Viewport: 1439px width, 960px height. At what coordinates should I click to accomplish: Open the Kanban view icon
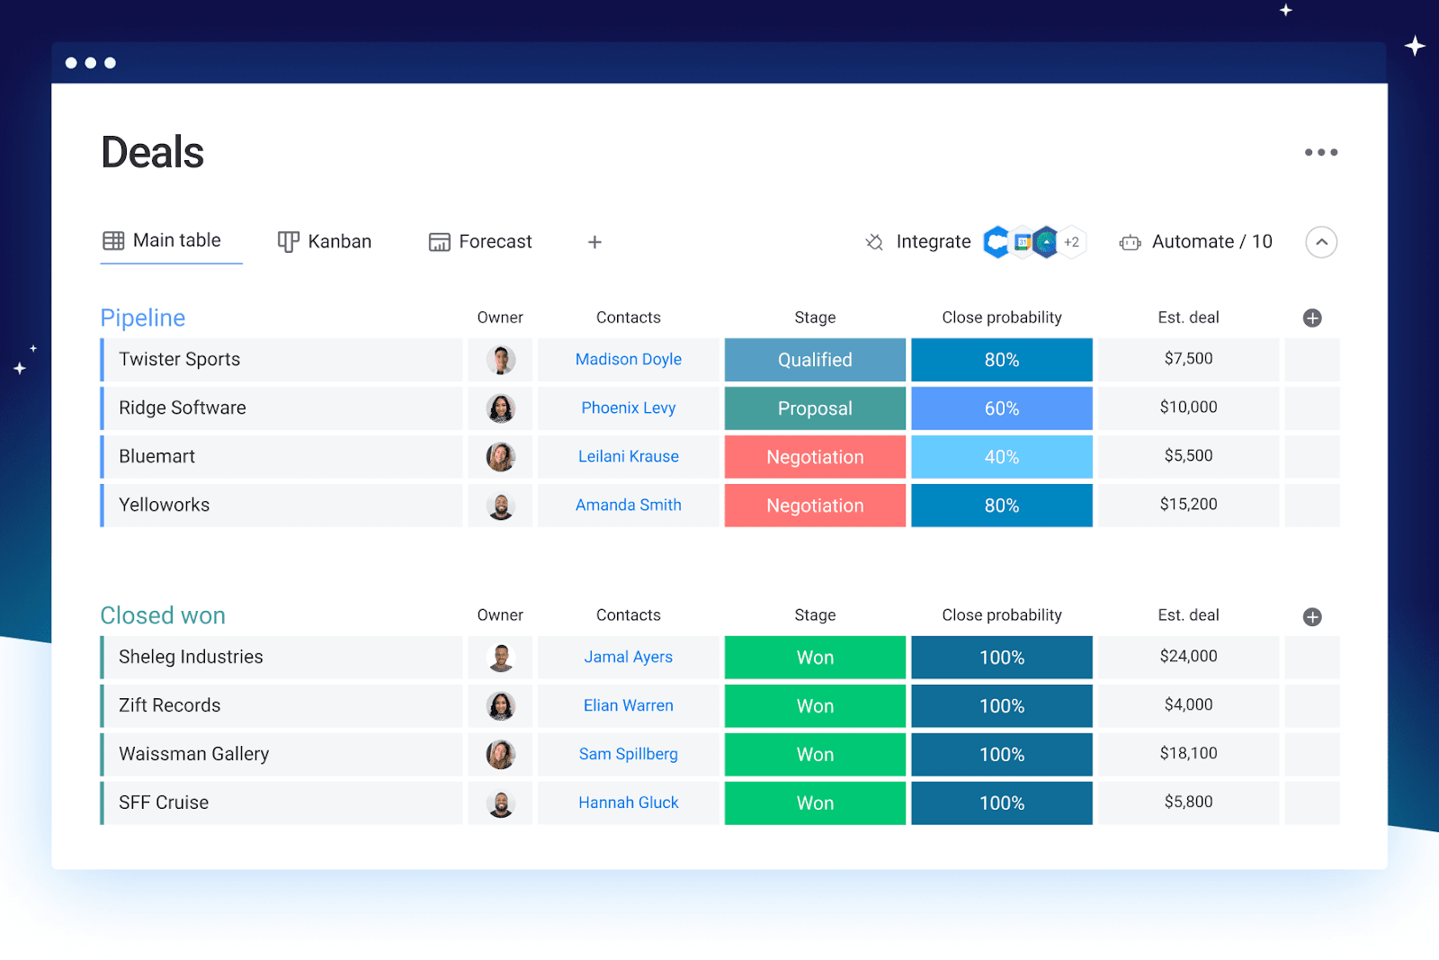(x=288, y=241)
